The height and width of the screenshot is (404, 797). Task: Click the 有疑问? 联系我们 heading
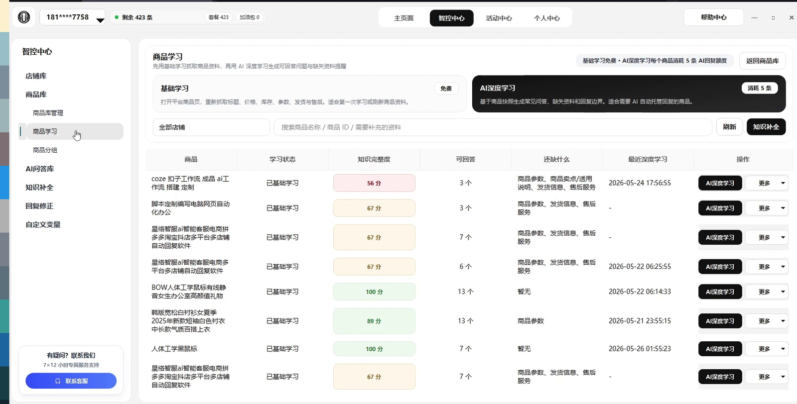pyautogui.click(x=71, y=355)
